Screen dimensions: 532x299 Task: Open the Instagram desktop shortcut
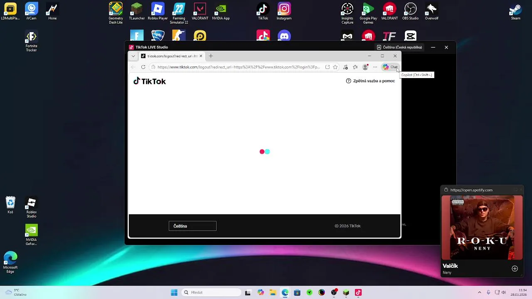click(x=284, y=11)
